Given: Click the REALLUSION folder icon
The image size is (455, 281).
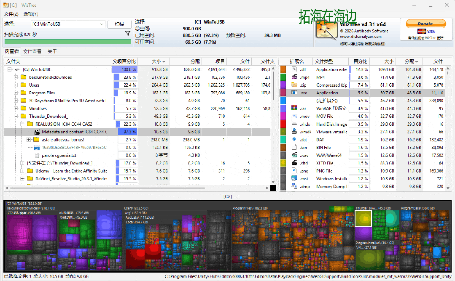Looking at the screenshot, I should (30, 124).
